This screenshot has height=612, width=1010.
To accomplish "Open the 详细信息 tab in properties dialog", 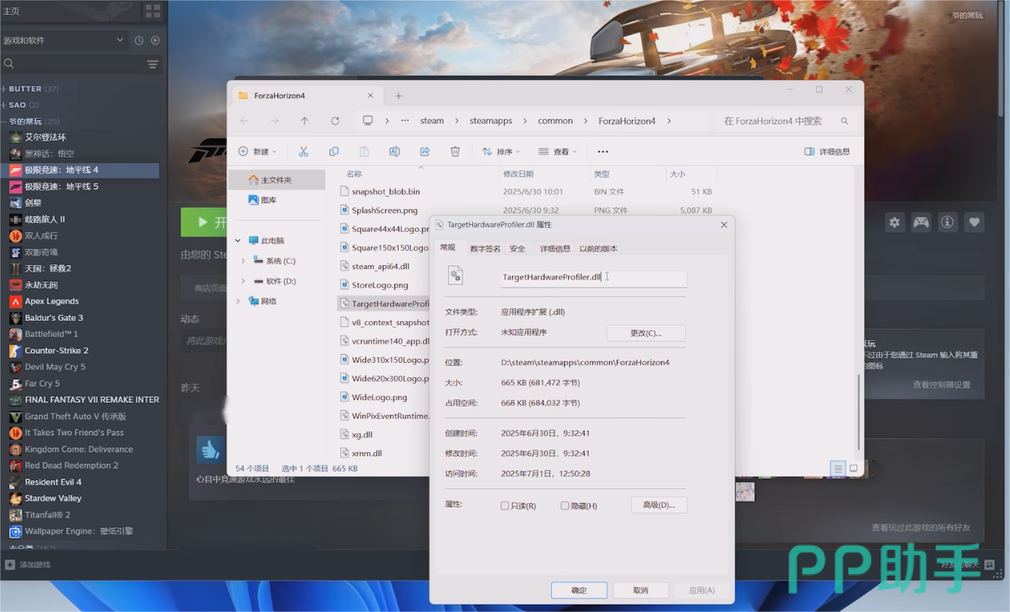I will (555, 248).
